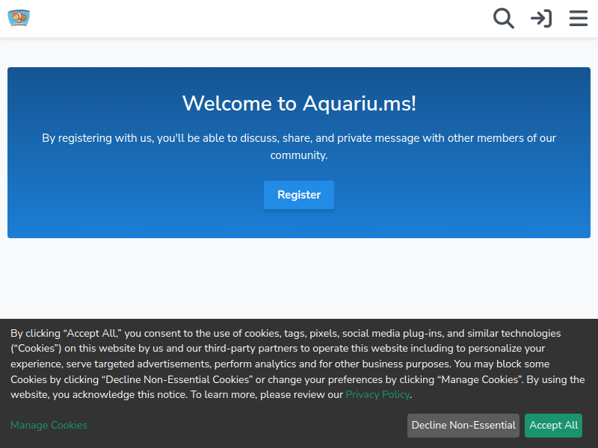The width and height of the screenshot is (598, 448).
Task: Open Manage Cookies preferences
Action: (x=49, y=425)
